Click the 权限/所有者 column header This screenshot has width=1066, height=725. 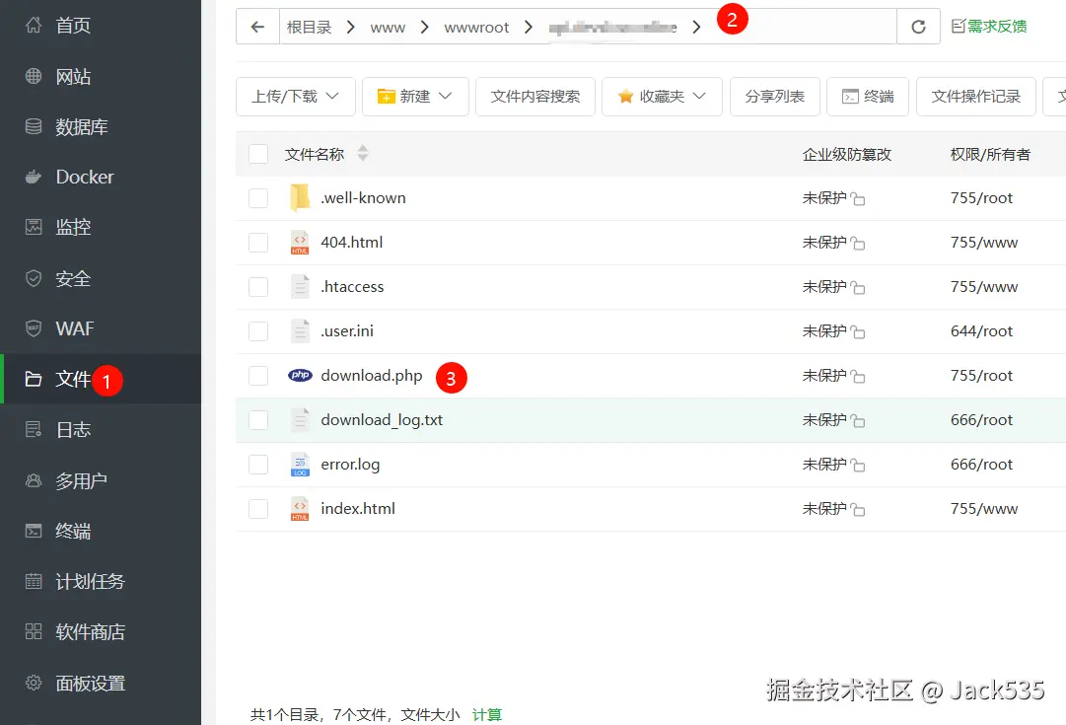[x=990, y=155]
